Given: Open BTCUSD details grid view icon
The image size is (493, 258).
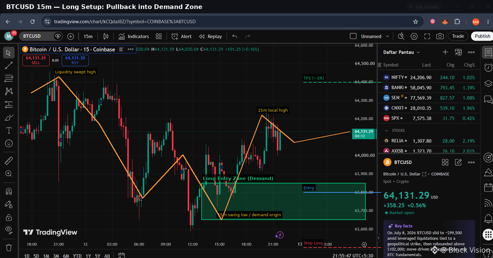Looking at the screenshot, I should tap(445, 162).
